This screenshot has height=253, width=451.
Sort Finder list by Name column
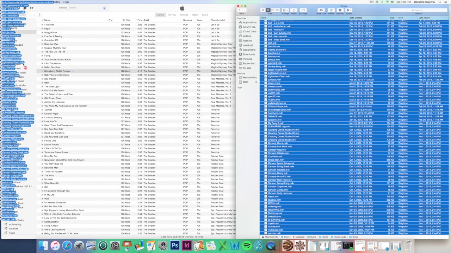(304, 18)
